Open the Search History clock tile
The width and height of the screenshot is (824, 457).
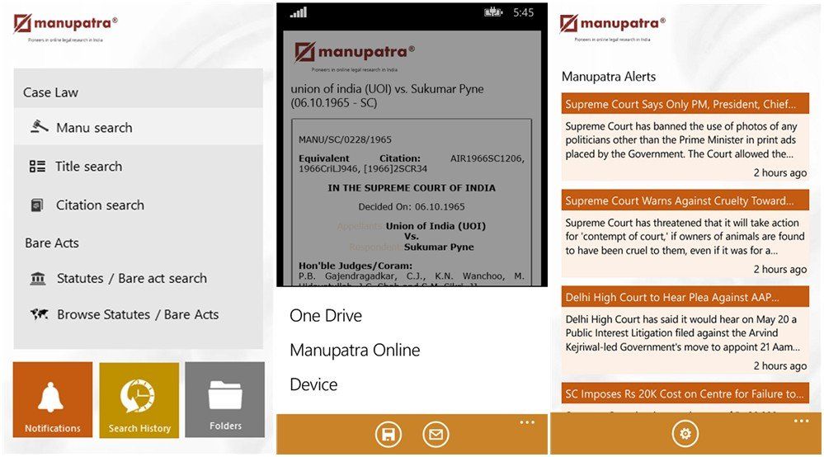click(x=139, y=400)
